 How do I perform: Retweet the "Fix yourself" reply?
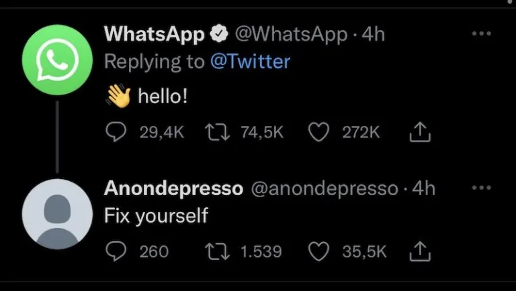[x=215, y=251]
